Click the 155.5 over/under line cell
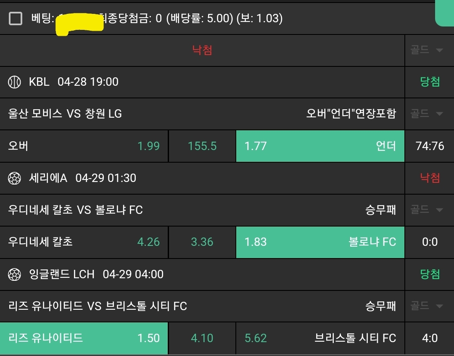The height and width of the screenshot is (356, 454). pos(202,146)
